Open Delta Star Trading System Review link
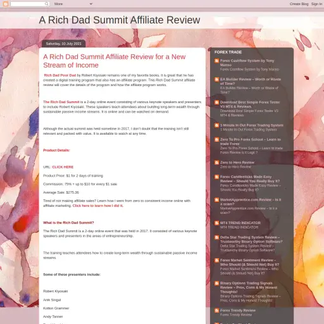The height and width of the screenshot is (324, 324). pyautogui.click(x=251, y=239)
